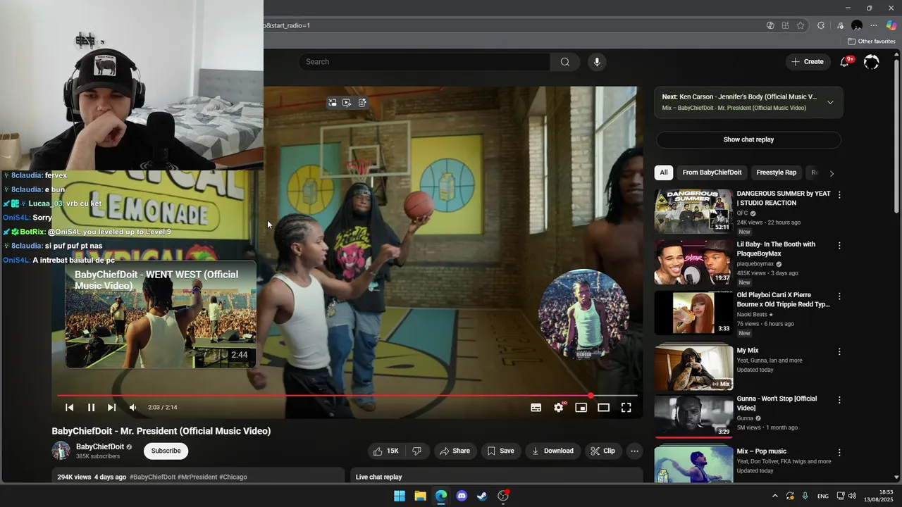Screen dimensions: 902x507
Task: Select the From BabyChiefDoit chip
Action: click(712, 173)
